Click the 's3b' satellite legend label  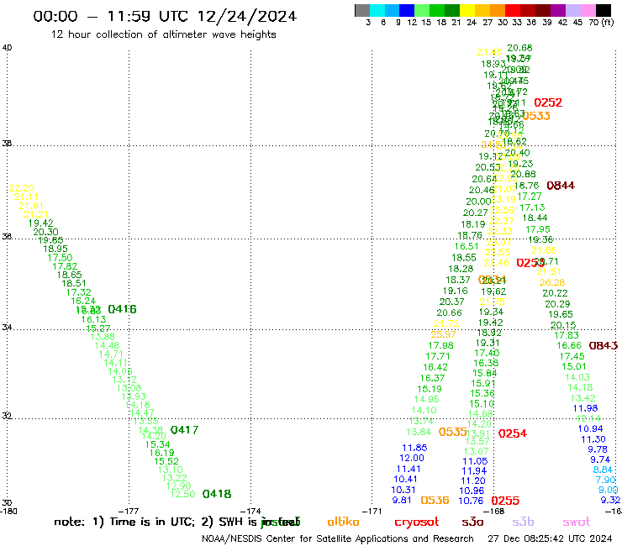(x=523, y=522)
